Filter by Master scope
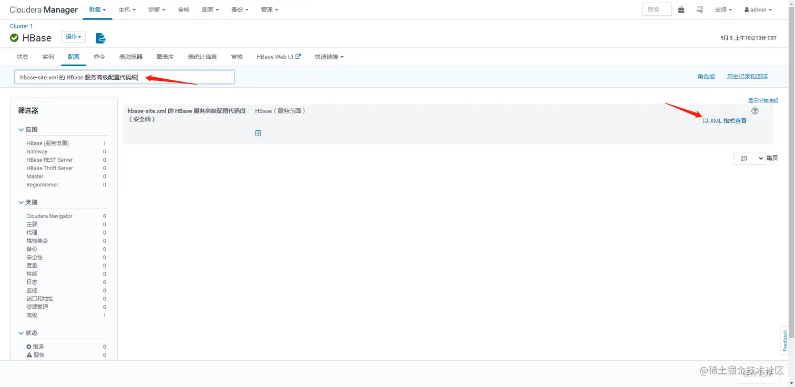 click(35, 176)
